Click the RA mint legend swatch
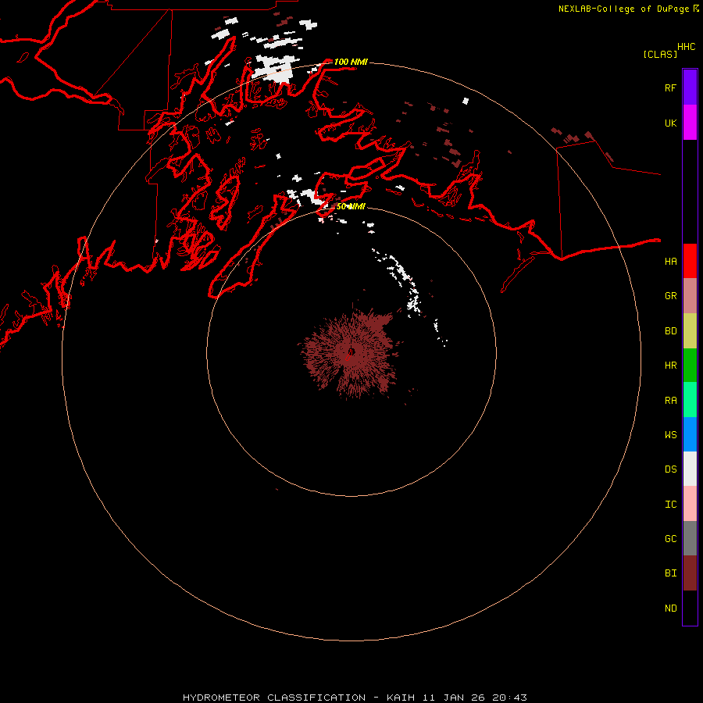 coord(690,400)
